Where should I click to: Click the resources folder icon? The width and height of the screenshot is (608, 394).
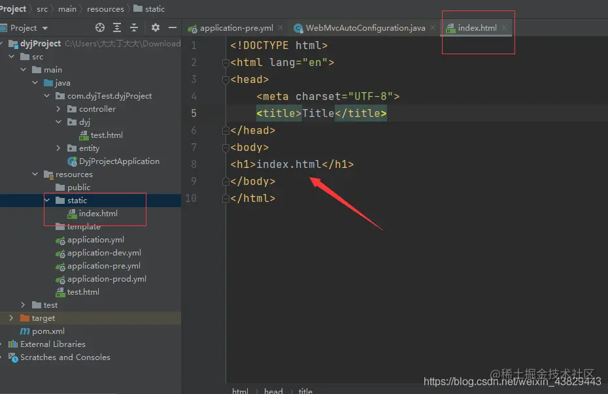click(48, 174)
